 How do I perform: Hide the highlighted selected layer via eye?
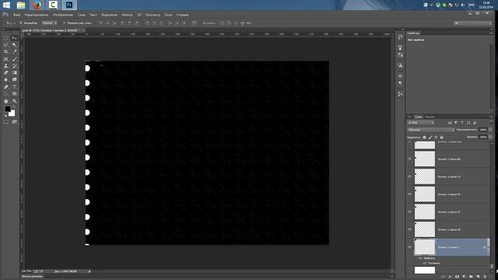click(x=409, y=247)
